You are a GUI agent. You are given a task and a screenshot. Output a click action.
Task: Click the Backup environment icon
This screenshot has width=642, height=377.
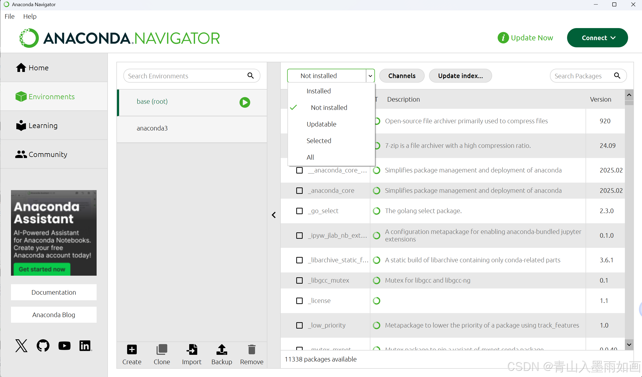(222, 349)
